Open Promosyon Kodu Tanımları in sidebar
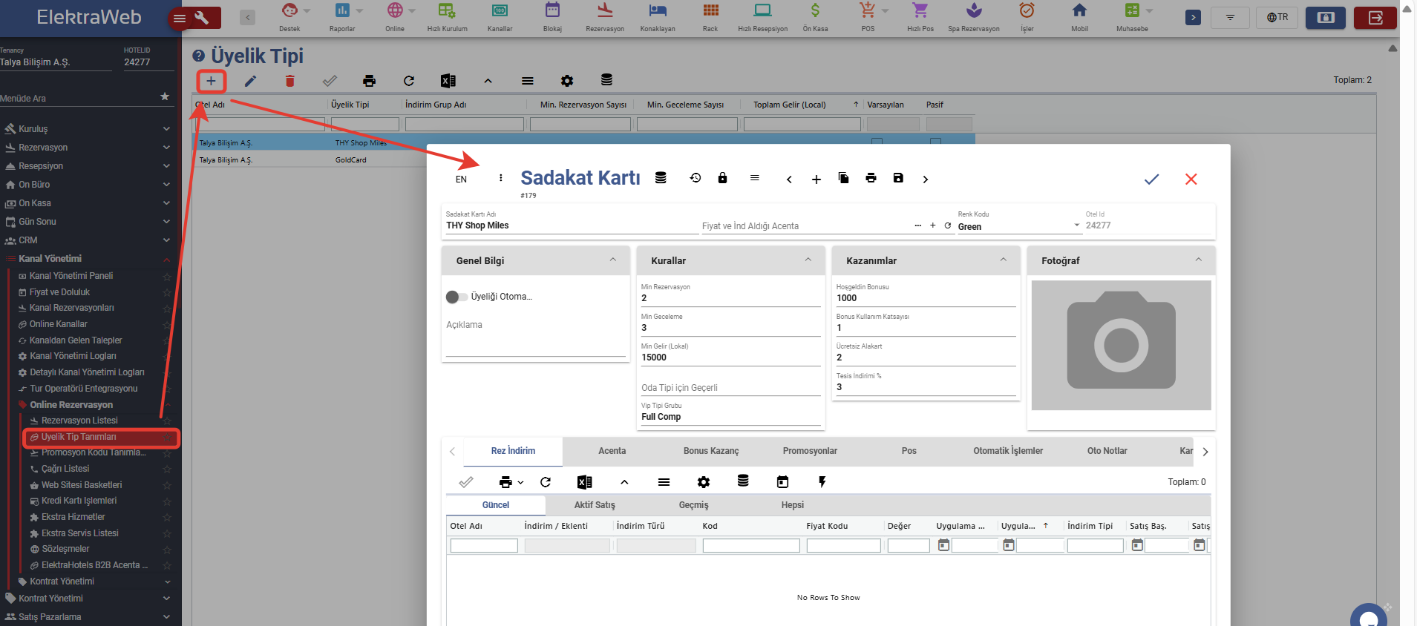 click(94, 452)
